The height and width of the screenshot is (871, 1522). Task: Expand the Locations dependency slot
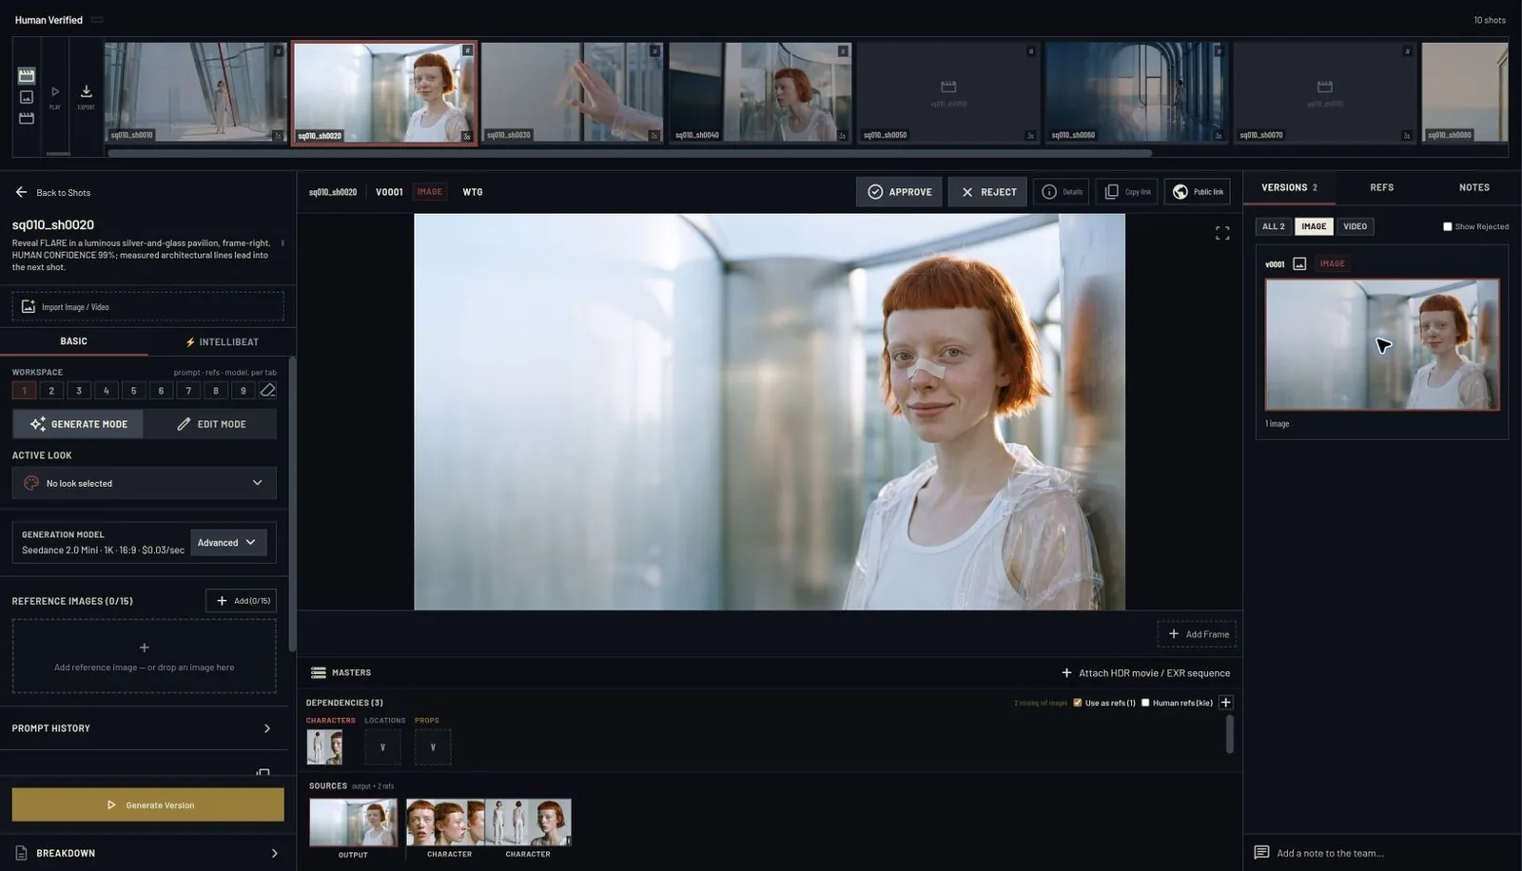[x=382, y=747]
